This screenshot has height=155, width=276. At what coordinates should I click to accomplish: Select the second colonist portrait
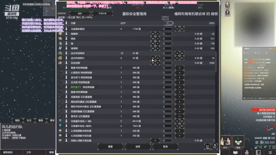tap(227, 13)
